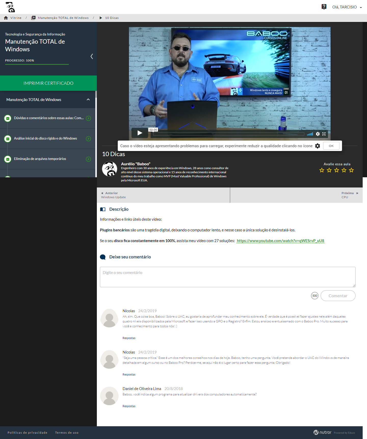The width and height of the screenshot is (367, 439).
Task: Toggle completion circle for Análise inicial lesson
Action: pos(88,139)
